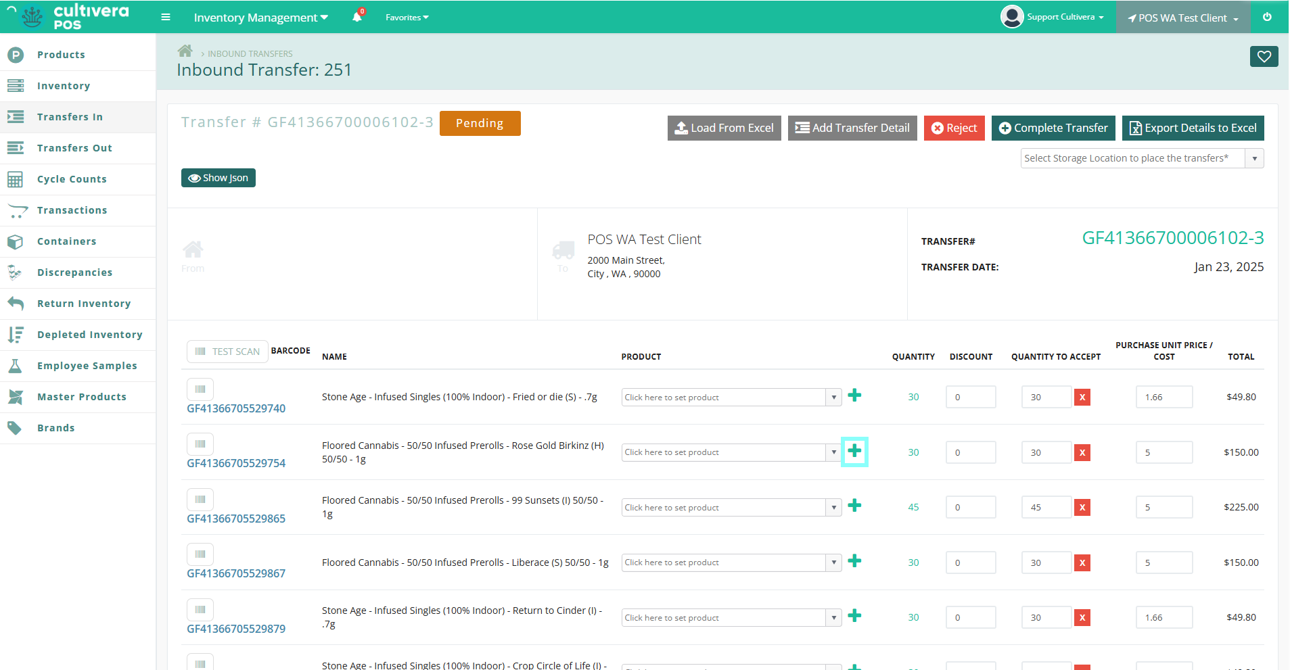Open Support Cultivera user dropdown

(x=1065, y=17)
